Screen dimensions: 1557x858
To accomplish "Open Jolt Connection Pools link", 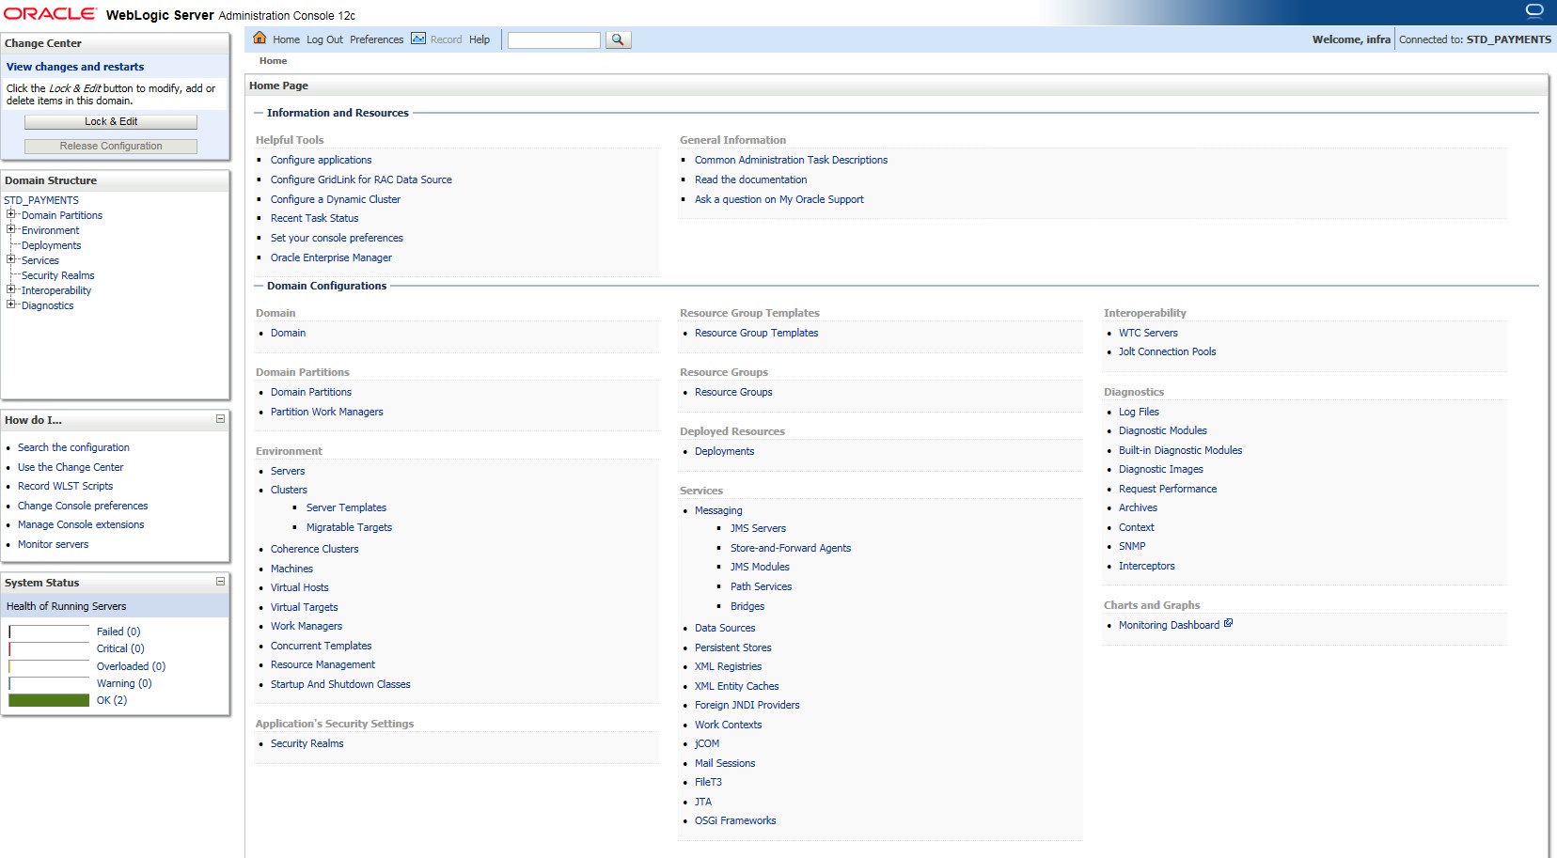I will (x=1167, y=351).
